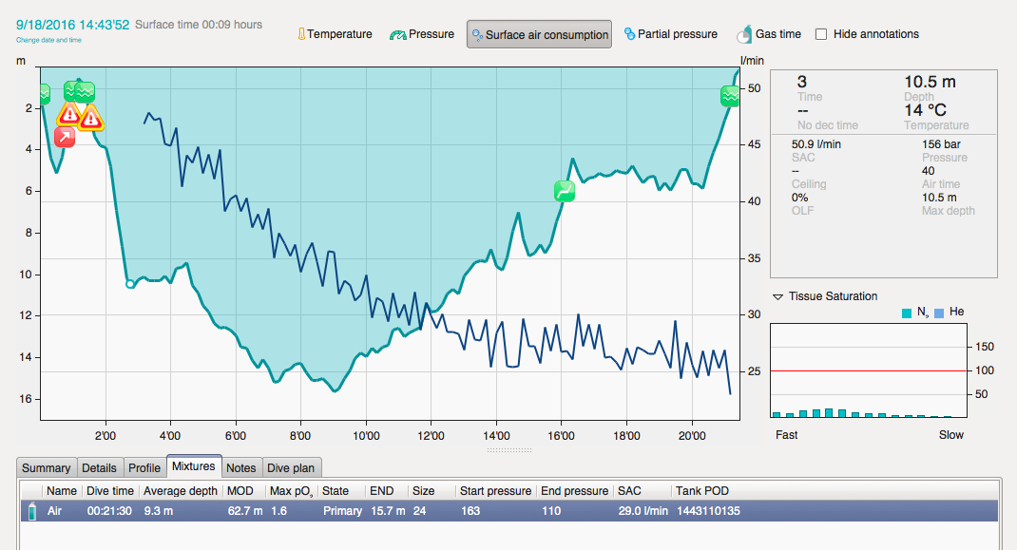Click the 00:21:30 dive time cell
This screenshot has height=550, width=1017.
109,511
